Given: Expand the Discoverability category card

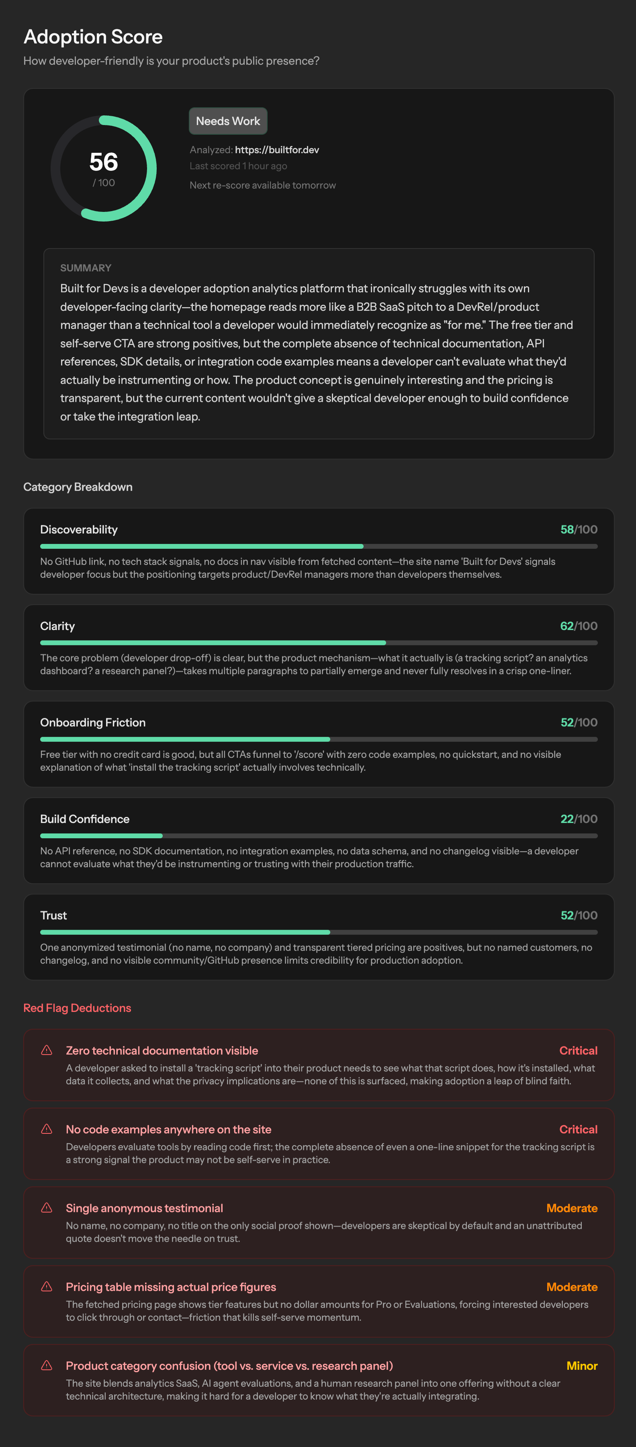Looking at the screenshot, I should (x=318, y=549).
